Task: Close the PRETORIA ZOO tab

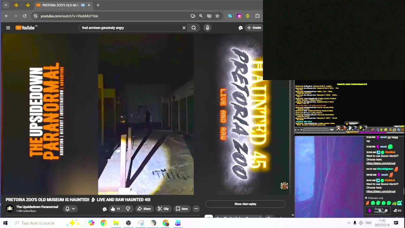Action: pos(89,5)
